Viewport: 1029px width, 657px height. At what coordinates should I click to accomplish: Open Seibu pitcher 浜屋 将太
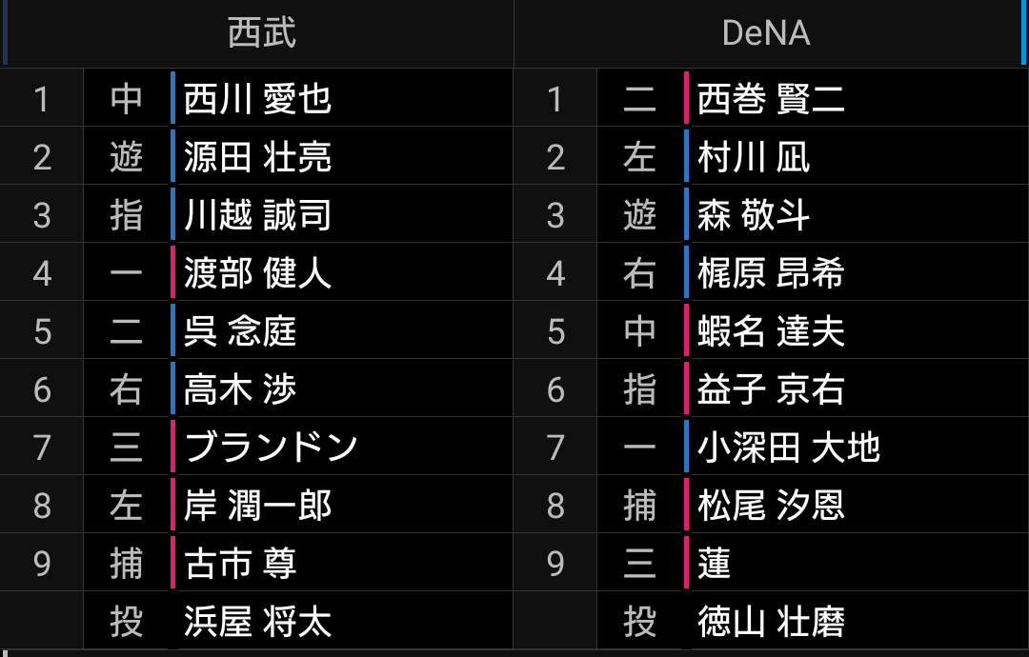click(257, 622)
